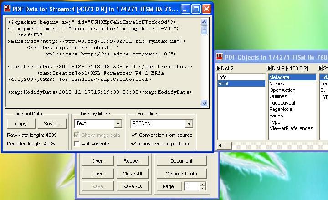Expand the Dict:9 [4183 0 R] header arrow
The height and width of the screenshot is (200, 328).
[269, 69]
